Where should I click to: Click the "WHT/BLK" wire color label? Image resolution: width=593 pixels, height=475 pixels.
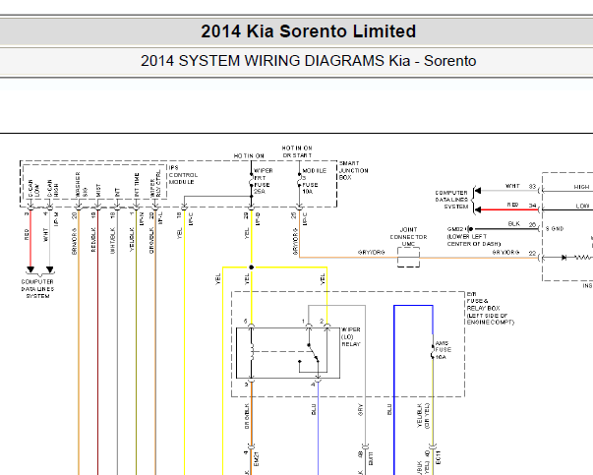coord(113,241)
